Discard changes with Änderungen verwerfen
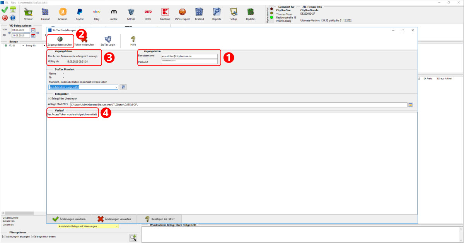The image size is (464, 243). 114,219
